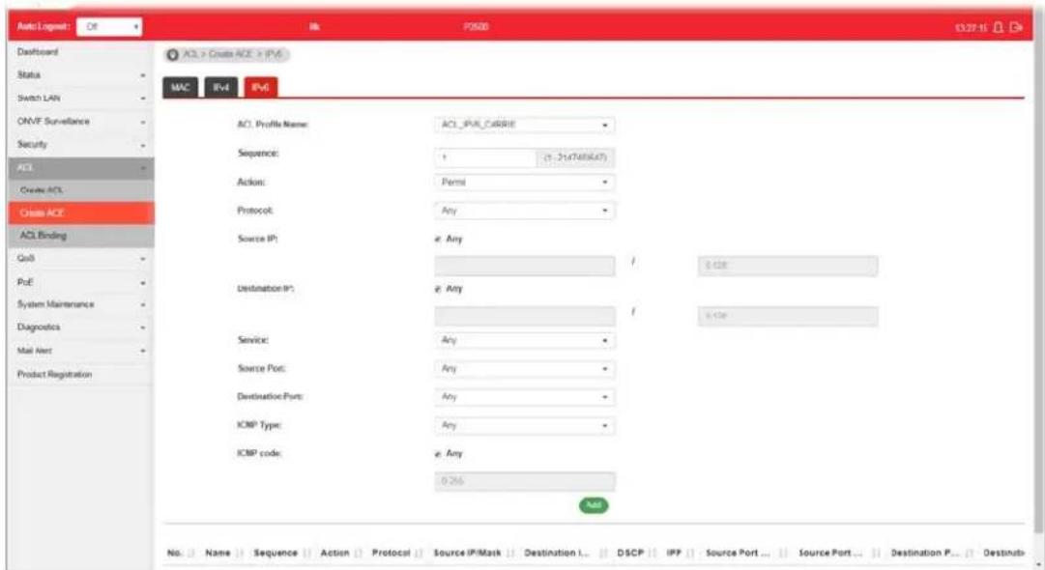Click the Source IP prefix length field

click(x=788, y=267)
